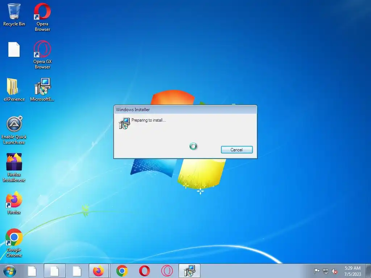The width and height of the screenshot is (371, 278).
Task: Open Action Center flag in system tray
Action: coord(317,271)
